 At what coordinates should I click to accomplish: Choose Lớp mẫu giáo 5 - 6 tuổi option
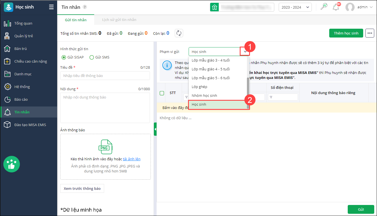tap(217, 78)
